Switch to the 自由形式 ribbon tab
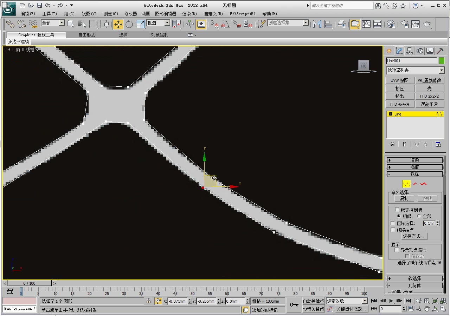 tap(86, 35)
